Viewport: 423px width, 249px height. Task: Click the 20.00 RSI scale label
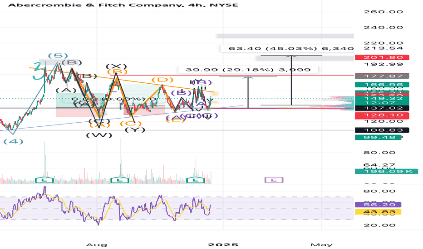point(379,225)
